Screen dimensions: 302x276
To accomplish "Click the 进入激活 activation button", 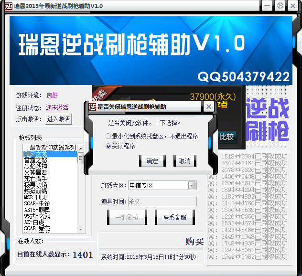I will pyautogui.click(x=59, y=119).
